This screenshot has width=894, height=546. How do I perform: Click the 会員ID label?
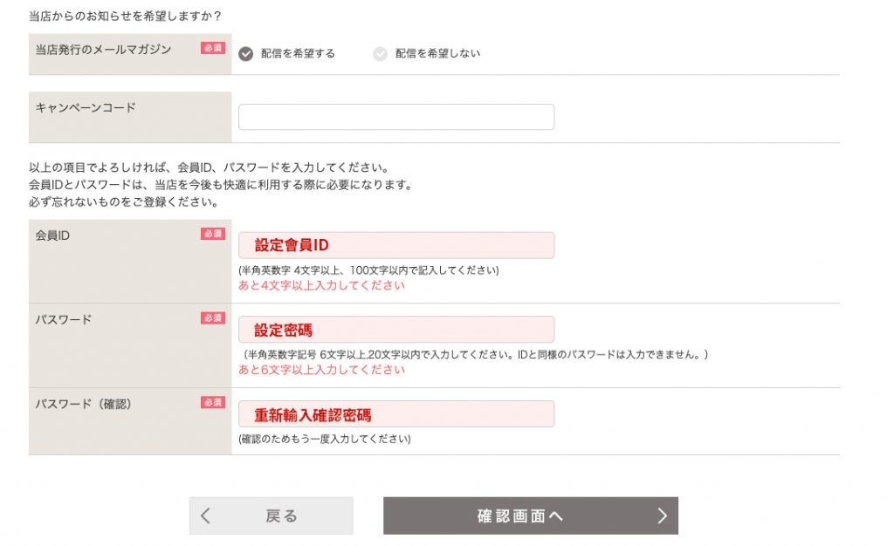52,235
